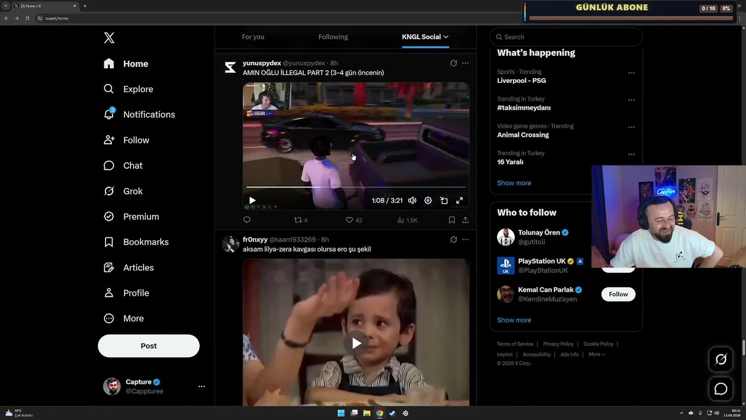
Task: Reload the browser page
Action: (x=27, y=18)
